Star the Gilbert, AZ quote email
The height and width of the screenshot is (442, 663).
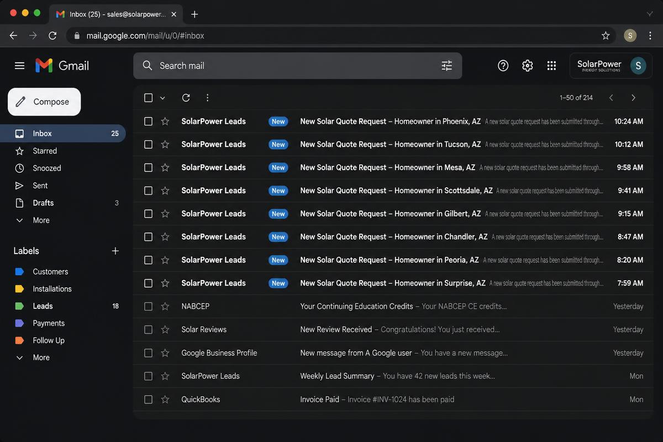(x=165, y=214)
